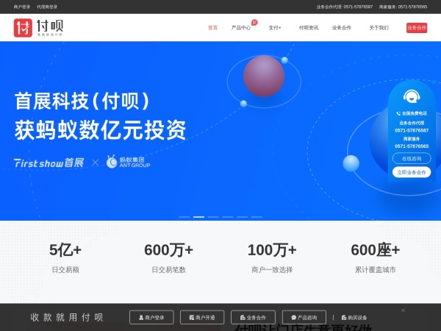Click the 商户登录 button in bottom bar

point(151,318)
